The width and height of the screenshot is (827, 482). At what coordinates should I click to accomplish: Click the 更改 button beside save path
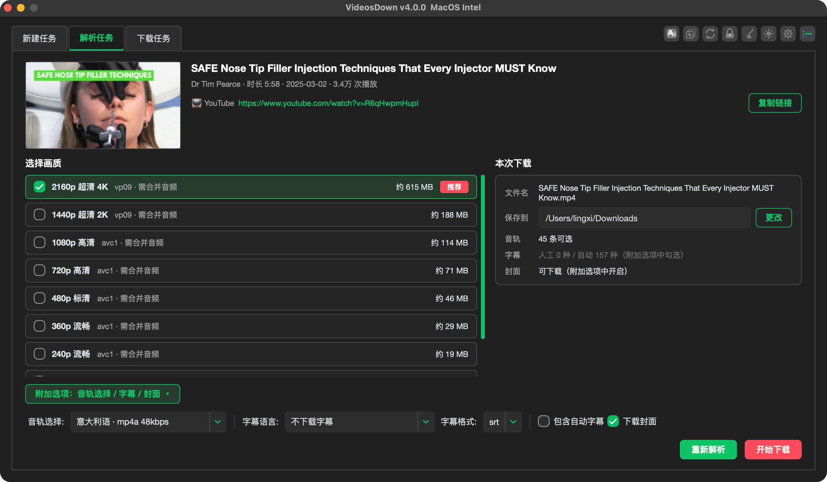(774, 218)
